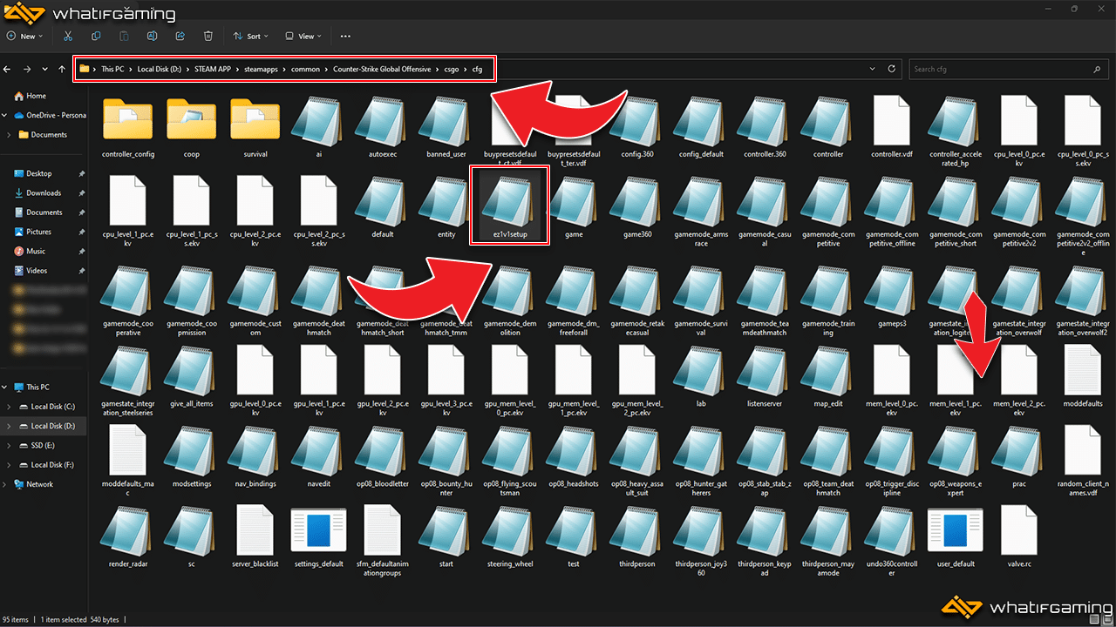Select the gamemode_armsrace file
Viewport: 1116px width, 627px height.
coord(701,211)
